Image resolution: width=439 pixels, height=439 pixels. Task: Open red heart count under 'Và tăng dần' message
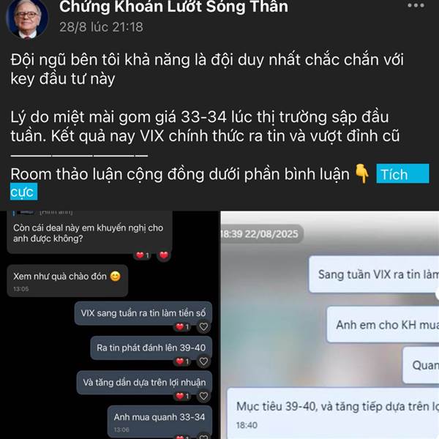(182, 396)
